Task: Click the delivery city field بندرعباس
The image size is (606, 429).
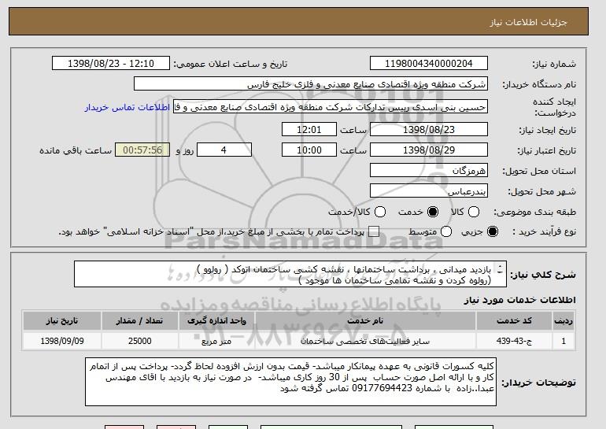Action: point(429,191)
